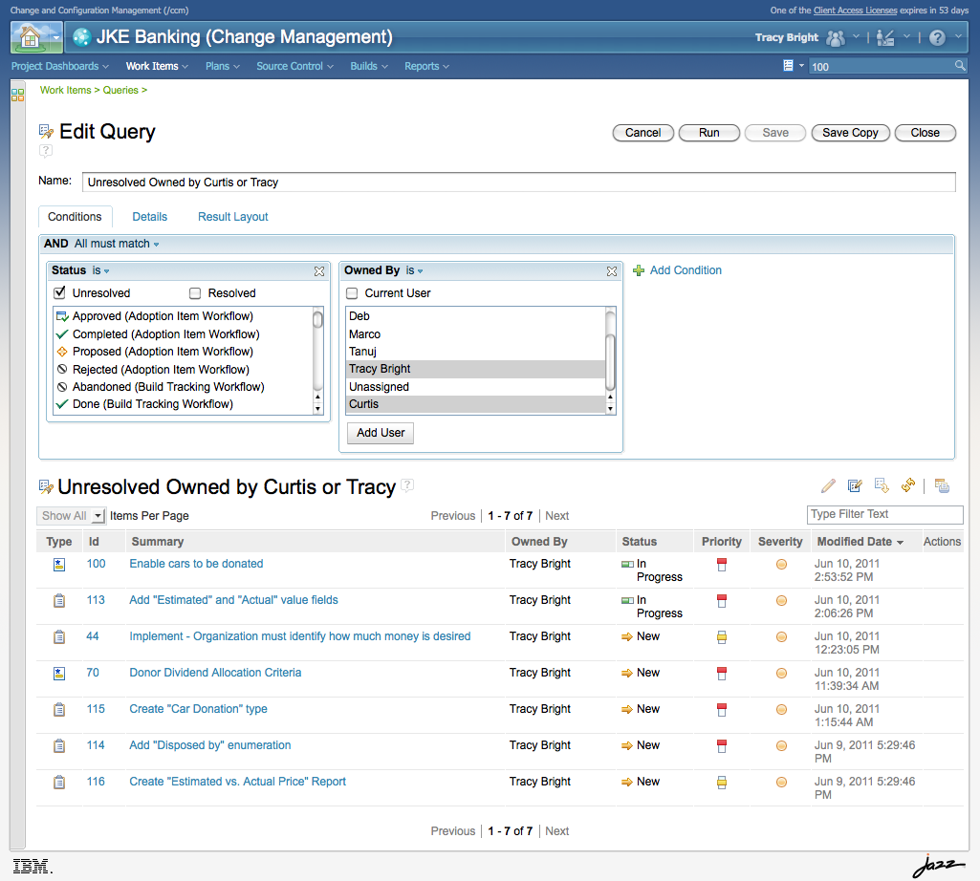
Task: Open the Plans menu
Action: [223, 66]
